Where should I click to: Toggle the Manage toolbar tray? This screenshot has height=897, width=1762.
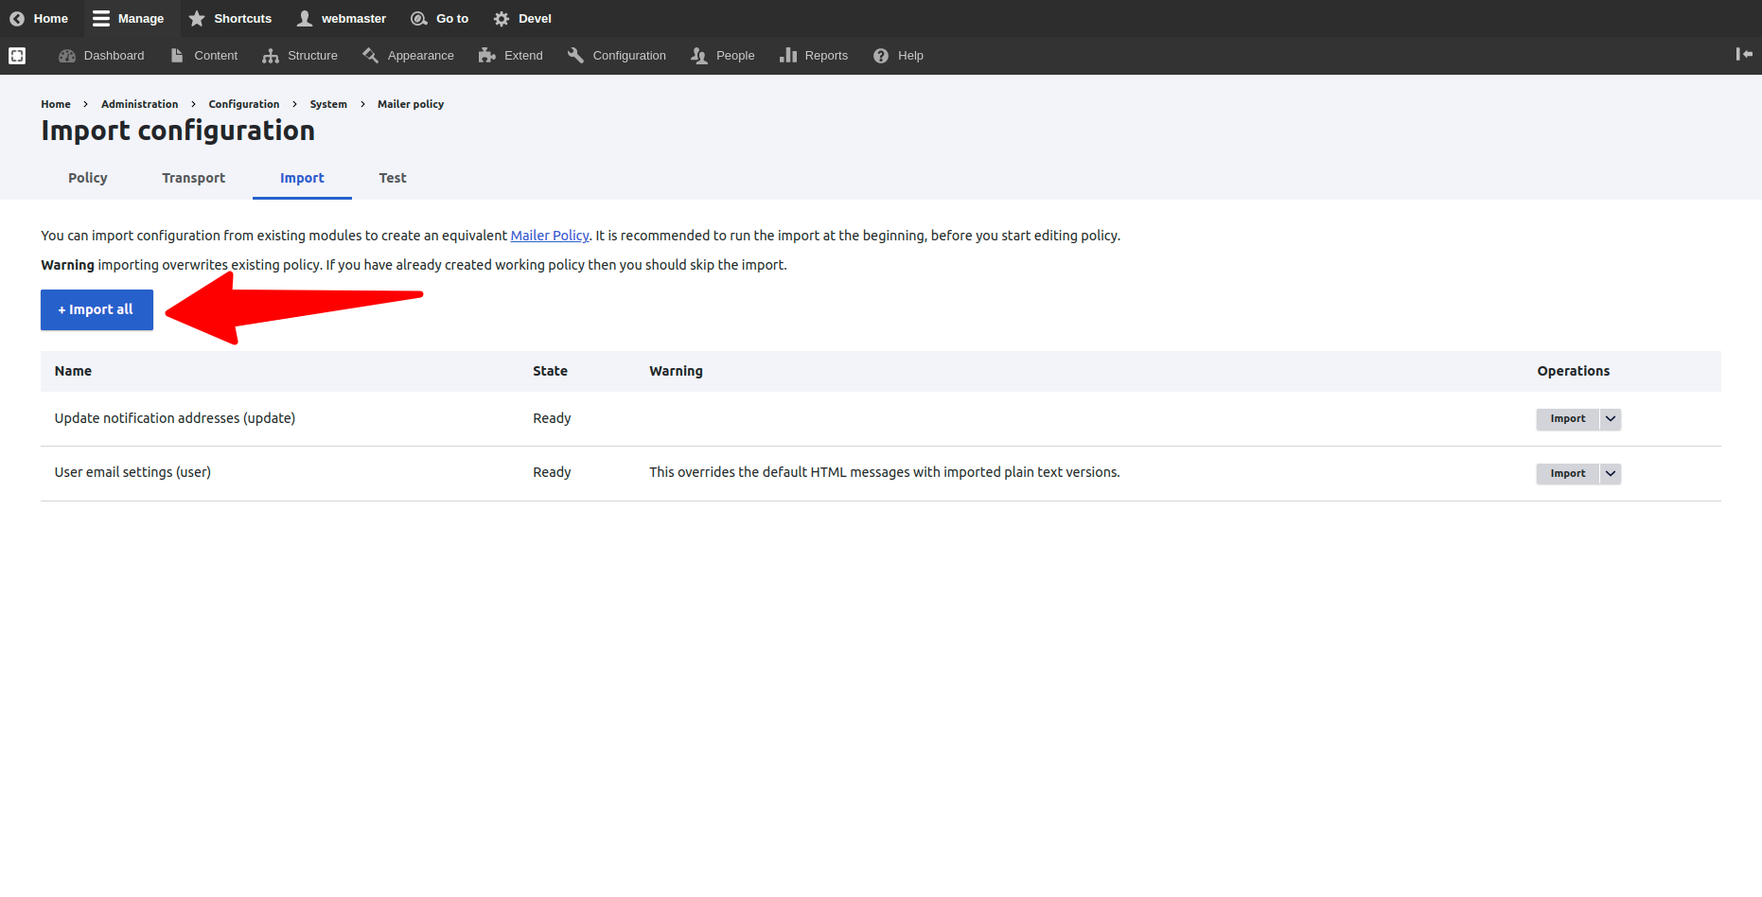pos(129,19)
